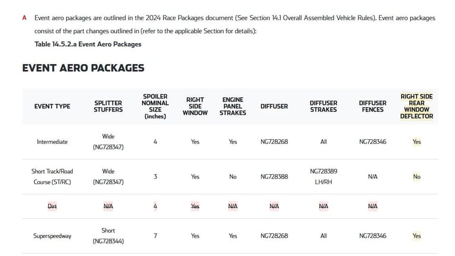455x256 pixels.
Task: Click the 'EVENT AERO PACKAGES' heading
Action: [x=83, y=68]
